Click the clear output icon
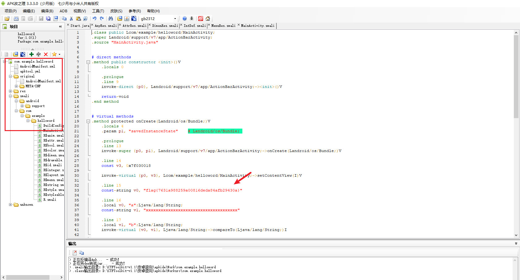The height and width of the screenshot is (280, 520). [75, 253]
